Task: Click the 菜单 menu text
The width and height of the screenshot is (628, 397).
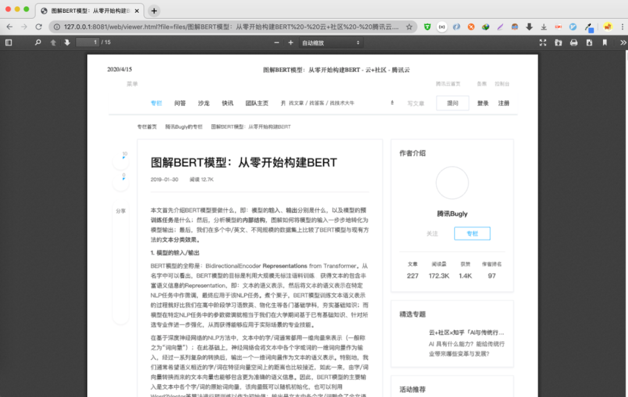Action: 132,84
